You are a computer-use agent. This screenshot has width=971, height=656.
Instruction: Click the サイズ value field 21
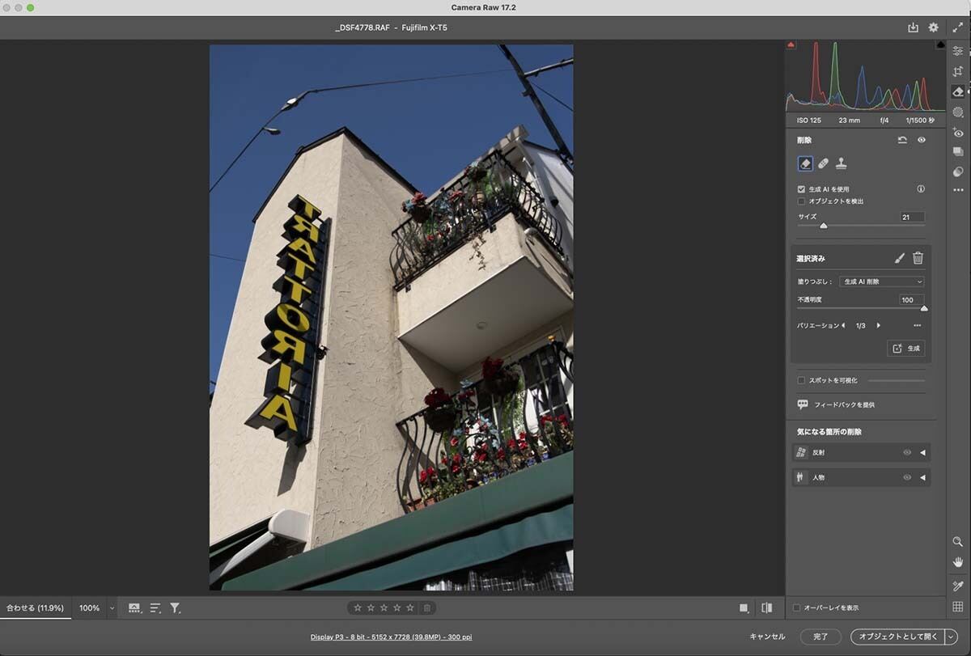(x=912, y=217)
